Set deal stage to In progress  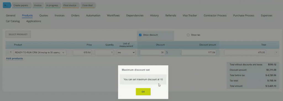(53, 6)
